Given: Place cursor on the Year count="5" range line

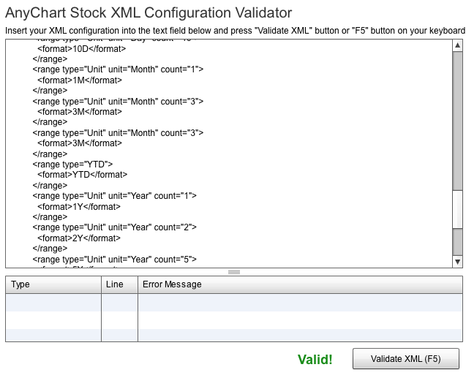Looking at the screenshot, I should click(x=114, y=260).
